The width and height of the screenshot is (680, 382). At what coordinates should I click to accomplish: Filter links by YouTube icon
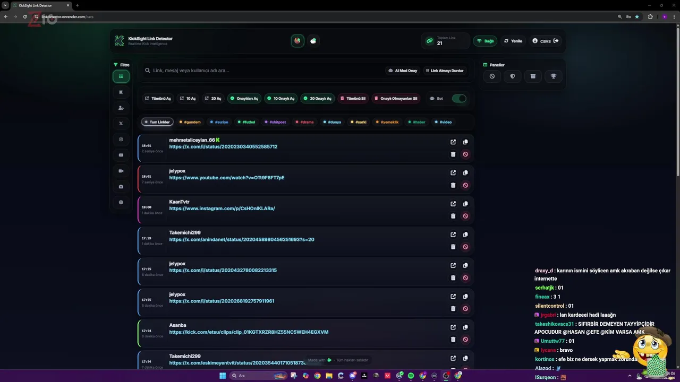click(x=121, y=155)
